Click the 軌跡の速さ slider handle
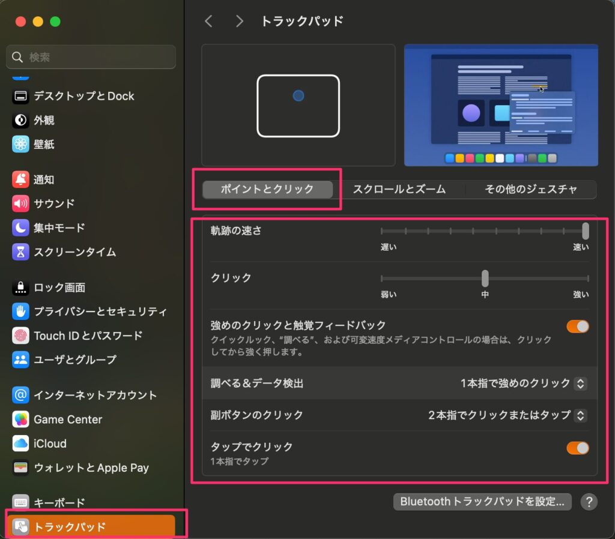Image resolution: width=615 pixels, height=539 pixels. coord(586,231)
